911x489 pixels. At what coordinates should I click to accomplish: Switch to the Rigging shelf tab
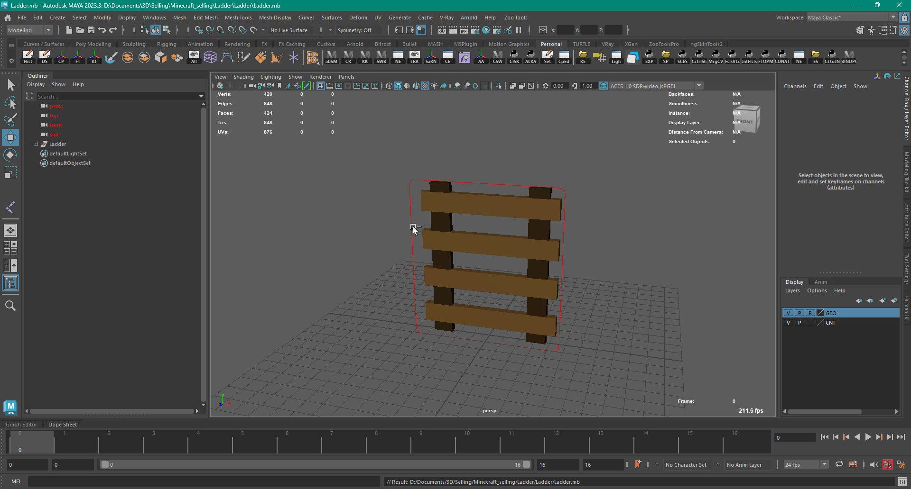[x=167, y=44]
